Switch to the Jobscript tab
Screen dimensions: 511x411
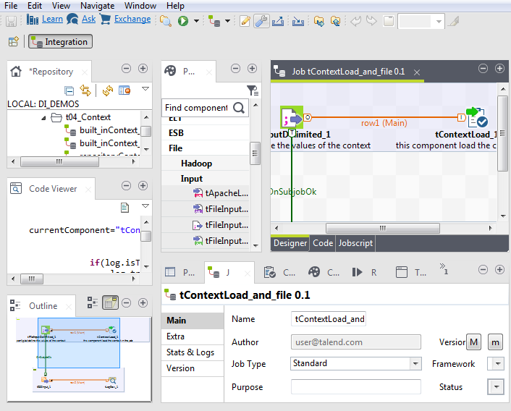click(x=356, y=243)
